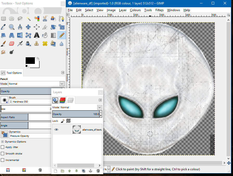Activate the Fuzzy Select magic wand
Screen dimensions: 233x176
(x=28, y=18)
